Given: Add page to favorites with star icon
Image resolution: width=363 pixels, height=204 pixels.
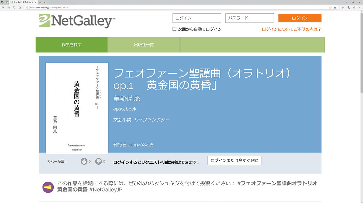Looking at the screenshot, I should (x=335, y=7).
